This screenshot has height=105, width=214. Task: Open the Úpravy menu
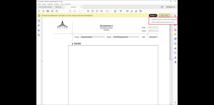click(44, 4)
